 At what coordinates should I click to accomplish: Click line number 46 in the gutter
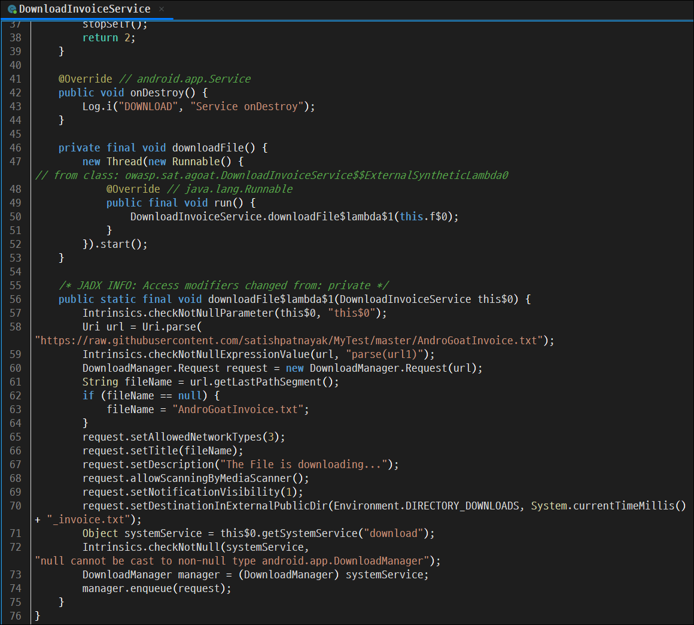tap(16, 147)
